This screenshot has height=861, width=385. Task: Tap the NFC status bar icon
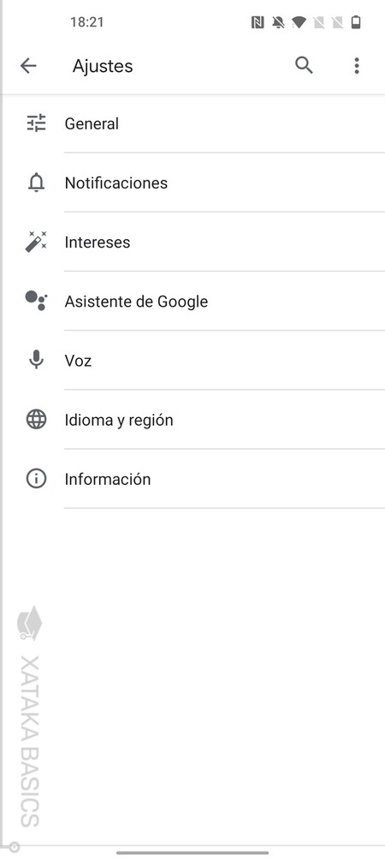[258, 22]
